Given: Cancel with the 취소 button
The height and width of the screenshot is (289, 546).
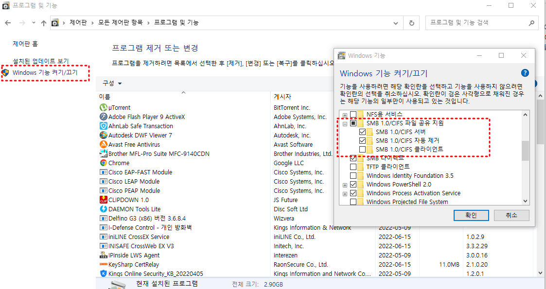Looking at the screenshot, I should (x=511, y=215).
